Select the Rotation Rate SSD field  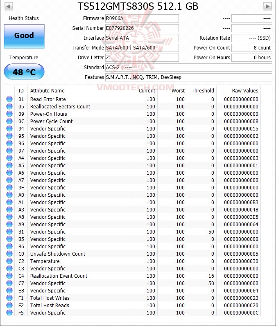(x=252, y=38)
